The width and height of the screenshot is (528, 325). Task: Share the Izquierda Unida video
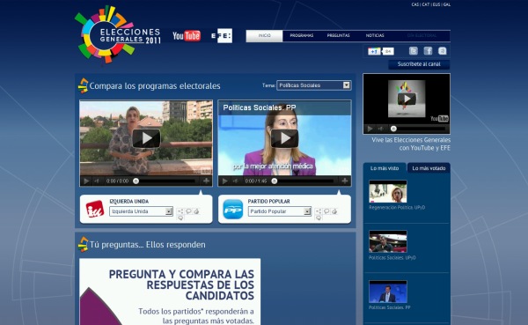pos(180,211)
